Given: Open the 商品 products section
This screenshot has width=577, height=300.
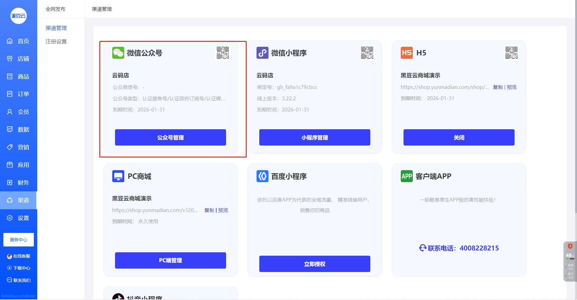Looking at the screenshot, I should coord(18,76).
